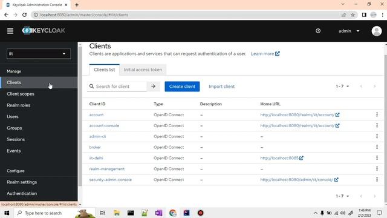387x218 pixels.
Task: Open the OneNote icon on taskbar
Action: (158, 213)
